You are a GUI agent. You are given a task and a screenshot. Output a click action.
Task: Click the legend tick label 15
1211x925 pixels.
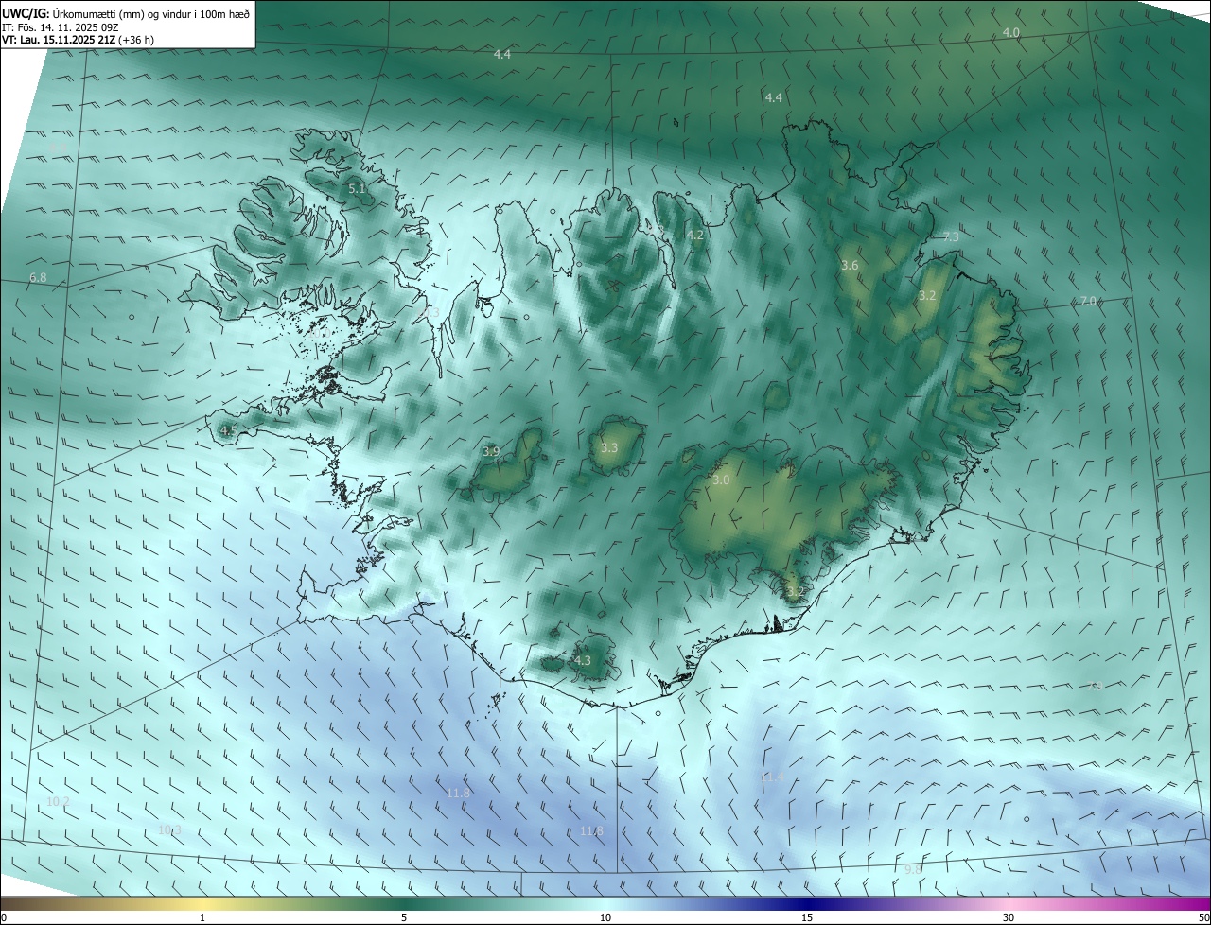click(x=807, y=917)
